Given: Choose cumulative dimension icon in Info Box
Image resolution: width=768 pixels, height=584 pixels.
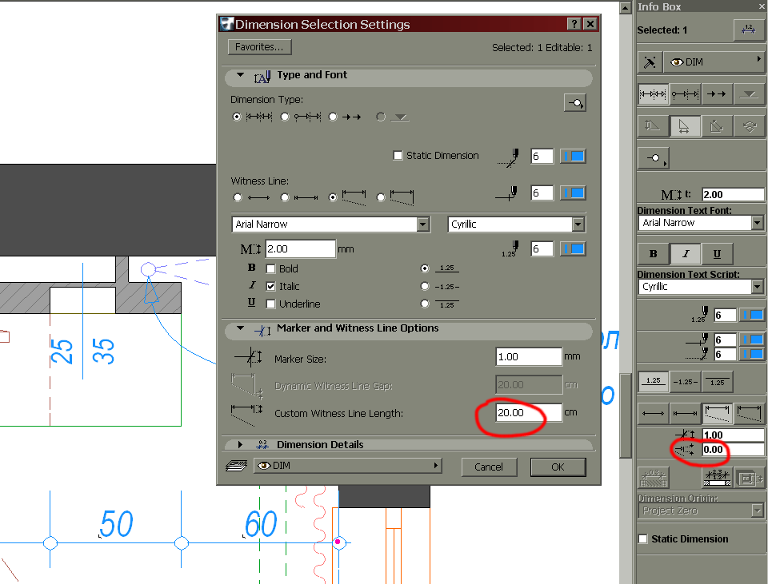Looking at the screenshot, I should tap(685, 94).
